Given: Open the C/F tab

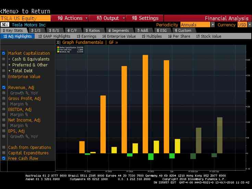Looking at the screenshot, I should pos(73,30).
